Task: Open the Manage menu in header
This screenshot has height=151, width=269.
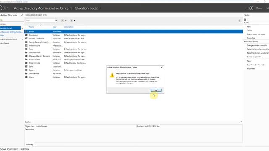Action: [x=259, y=8]
